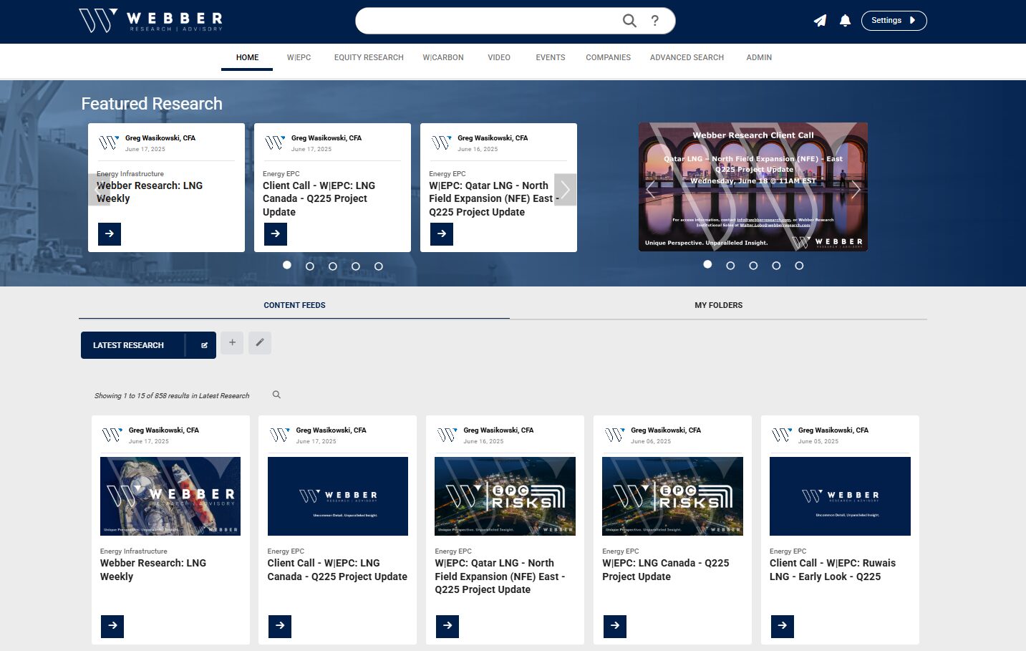Open featured 'W|EPC: Qatar LNG' title link
The image size is (1026, 651).
tap(494, 198)
